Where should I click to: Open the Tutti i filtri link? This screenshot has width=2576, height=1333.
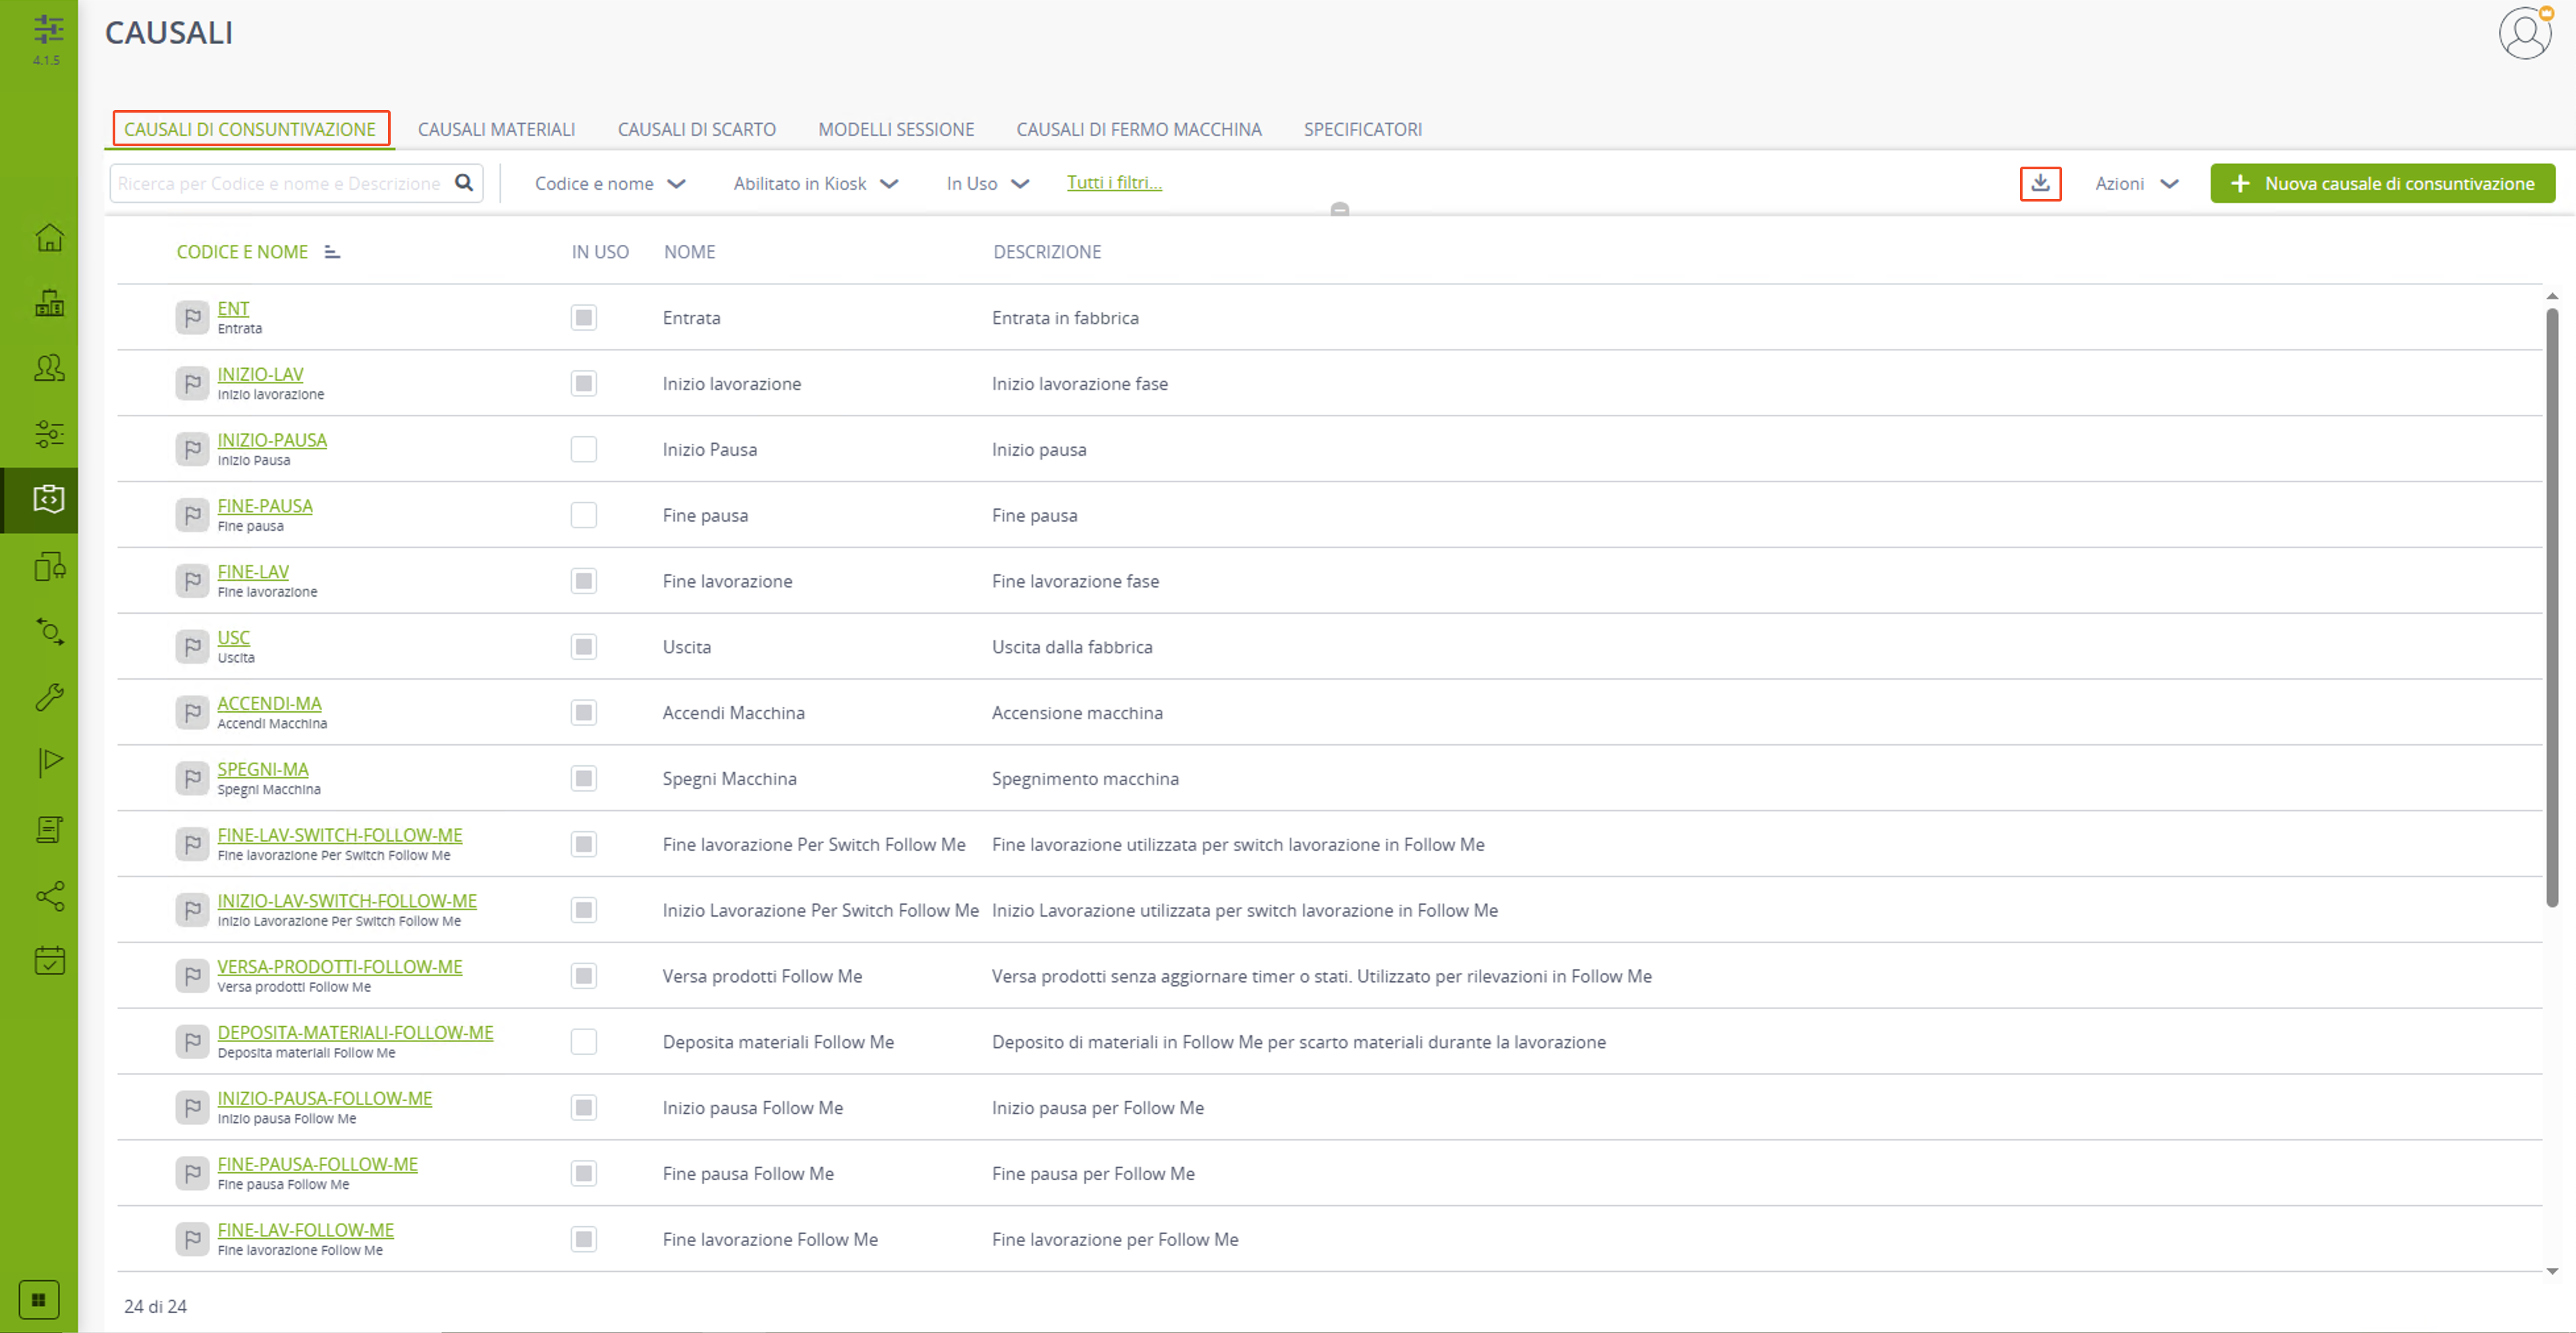(1114, 182)
